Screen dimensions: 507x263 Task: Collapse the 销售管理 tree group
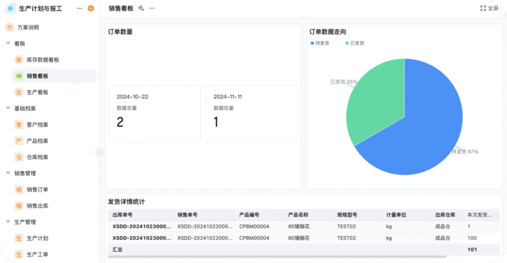[x=8, y=173]
